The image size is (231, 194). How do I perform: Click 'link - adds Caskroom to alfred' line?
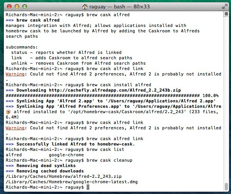point(72,58)
